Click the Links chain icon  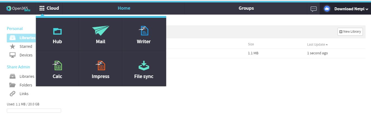(12, 94)
